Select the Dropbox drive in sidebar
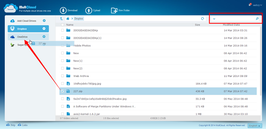The height and width of the screenshot is (129, 266). (x=22, y=29)
